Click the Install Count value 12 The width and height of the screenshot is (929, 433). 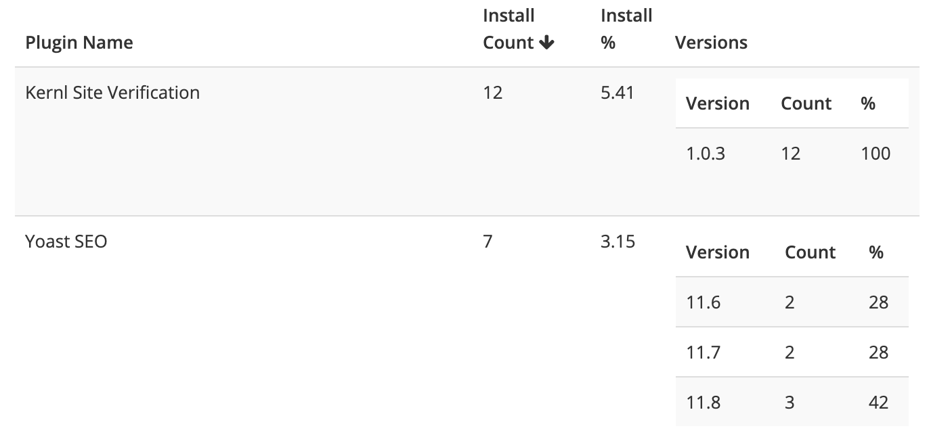[494, 92]
